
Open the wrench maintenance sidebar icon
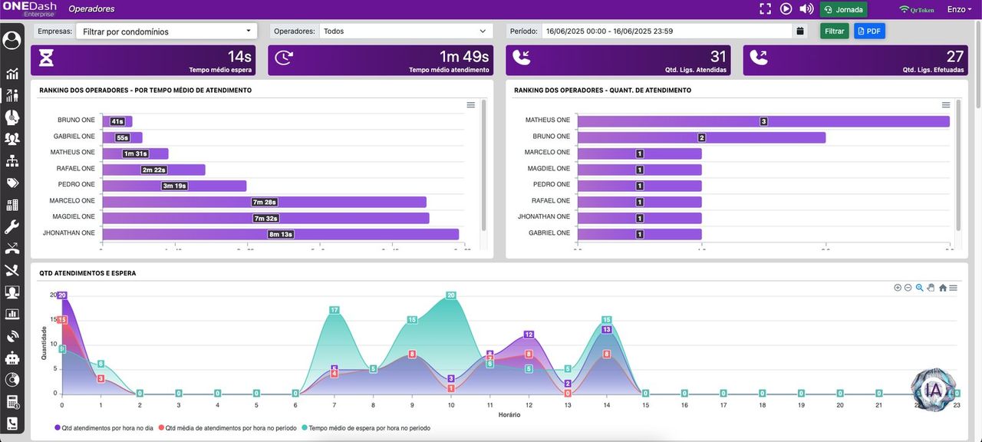12,227
